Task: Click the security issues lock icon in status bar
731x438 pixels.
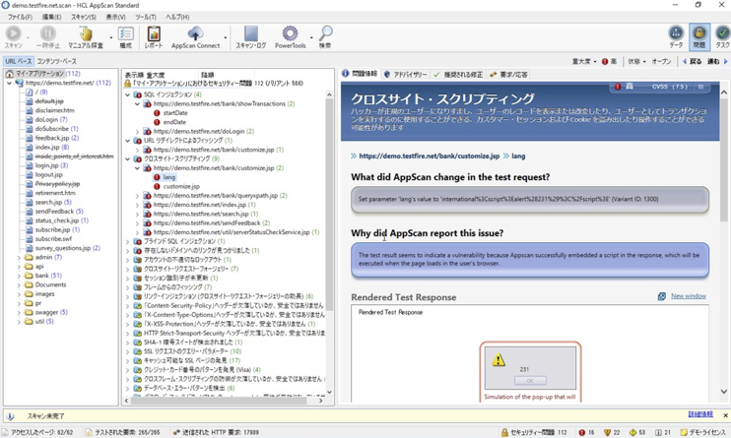Action: click(x=504, y=432)
